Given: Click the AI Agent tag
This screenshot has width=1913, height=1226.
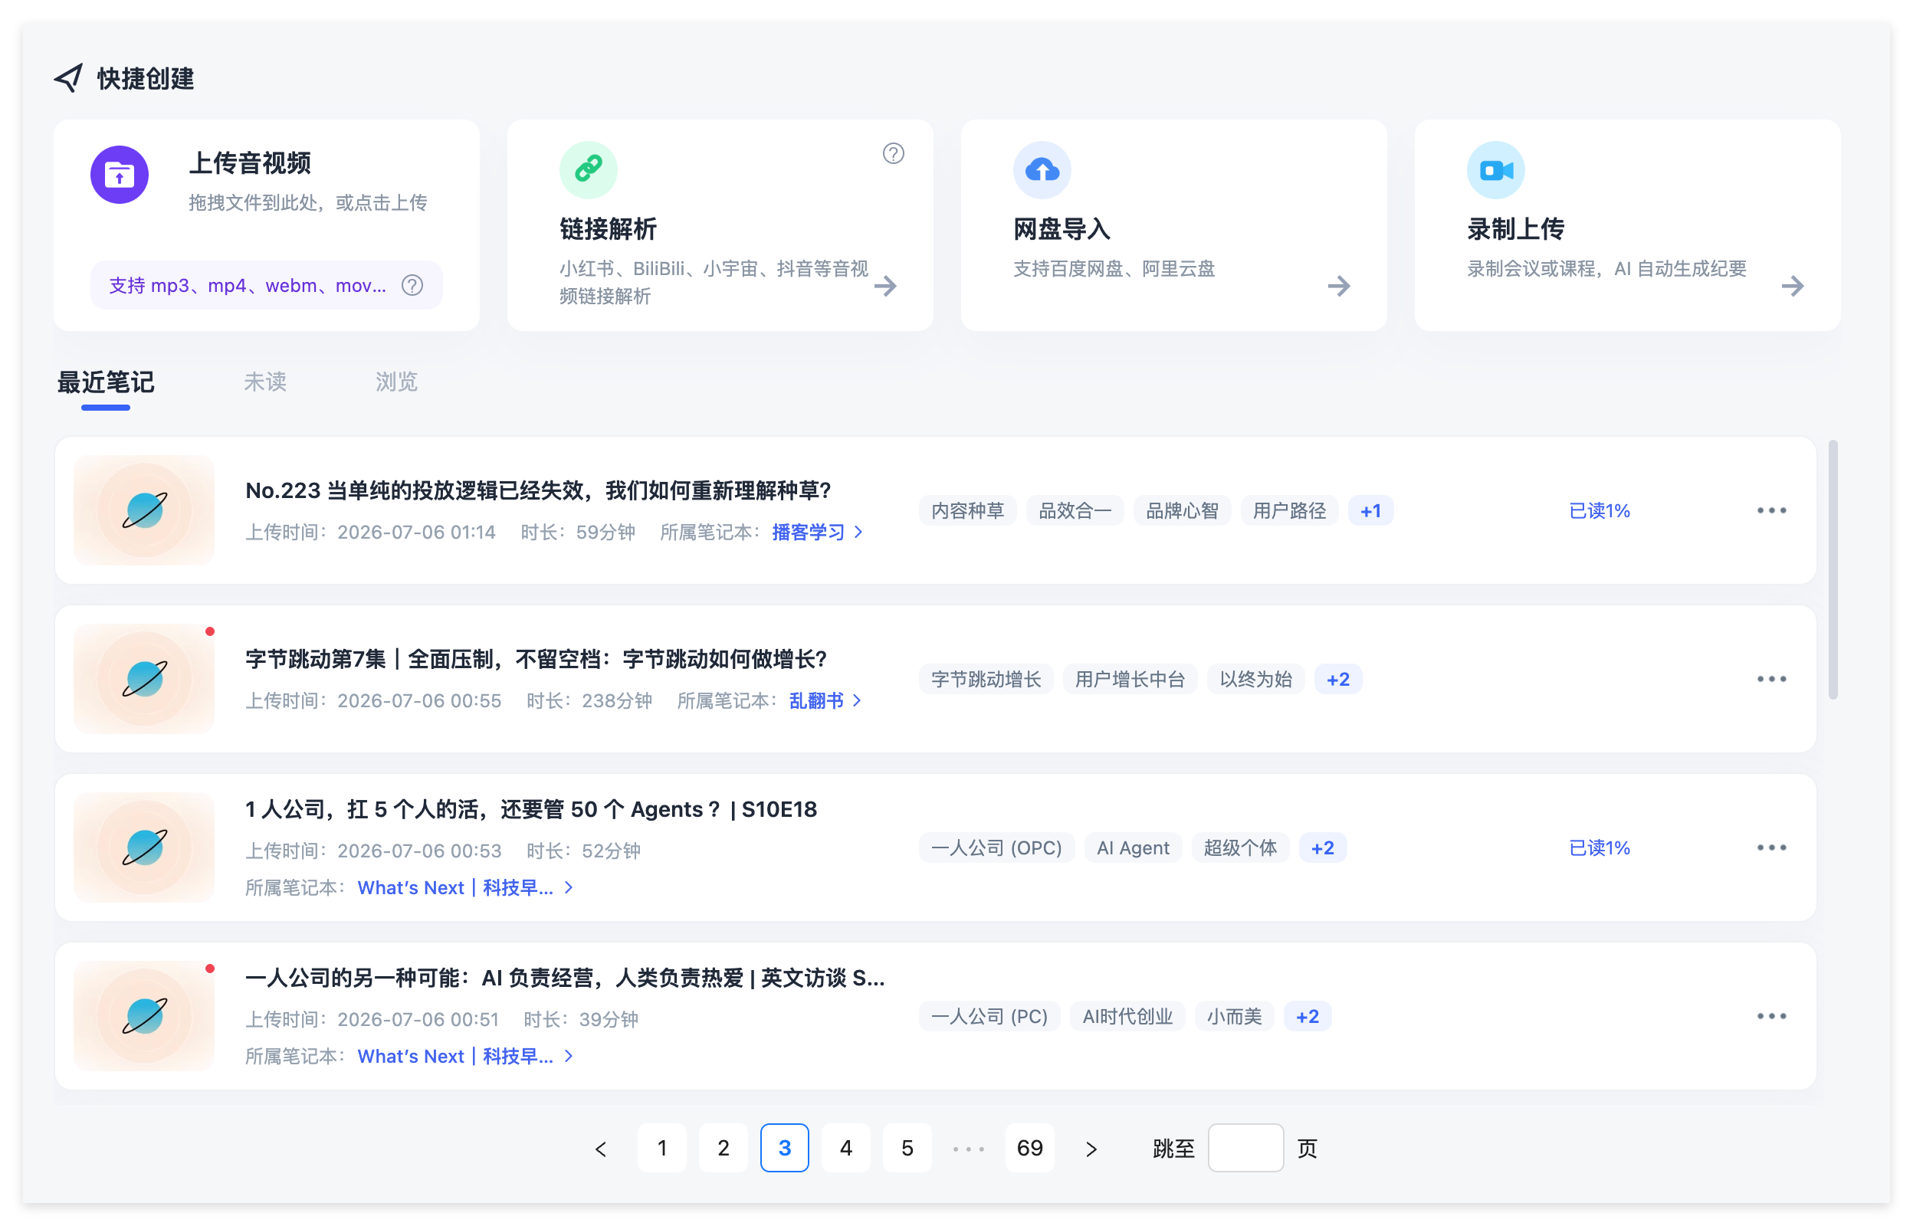Looking at the screenshot, I should (1134, 849).
